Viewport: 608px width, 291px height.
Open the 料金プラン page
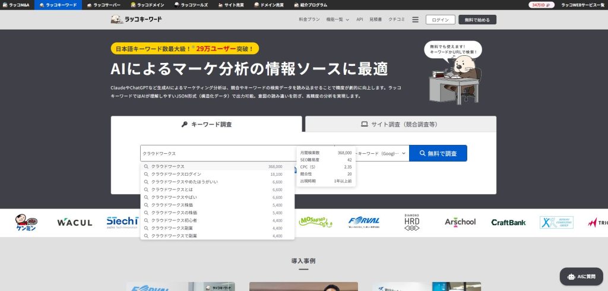pyautogui.click(x=309, y=20)
